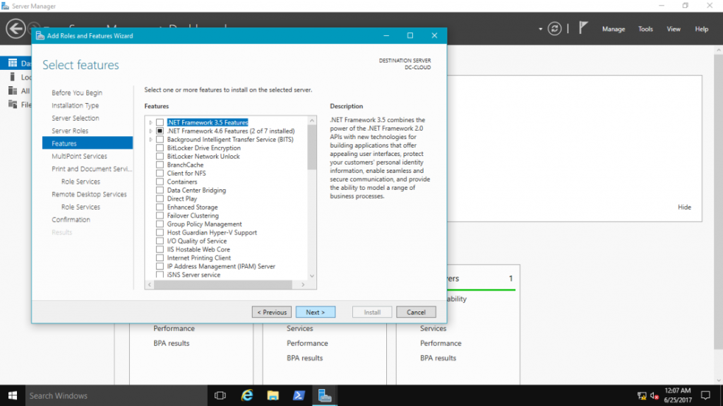Viewport: 723px width, 406px height.
Task: Click the features list scroll down arrow
Action: [x=312, y=276]
